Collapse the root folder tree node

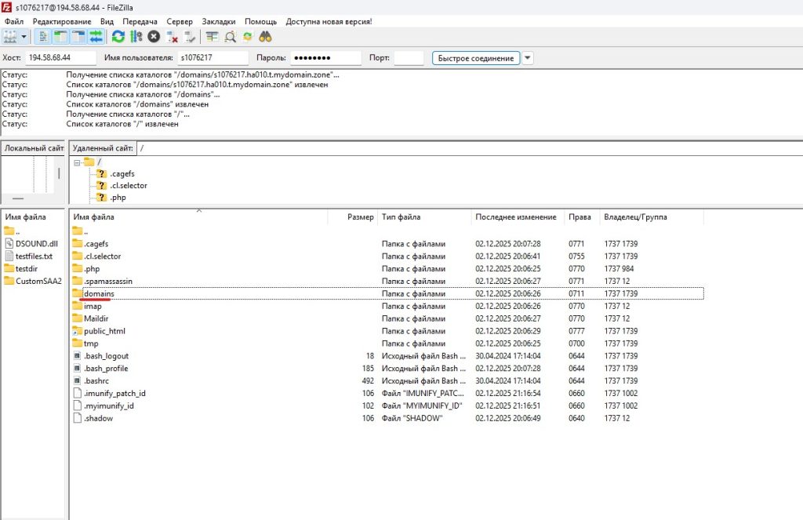[78, 162]
